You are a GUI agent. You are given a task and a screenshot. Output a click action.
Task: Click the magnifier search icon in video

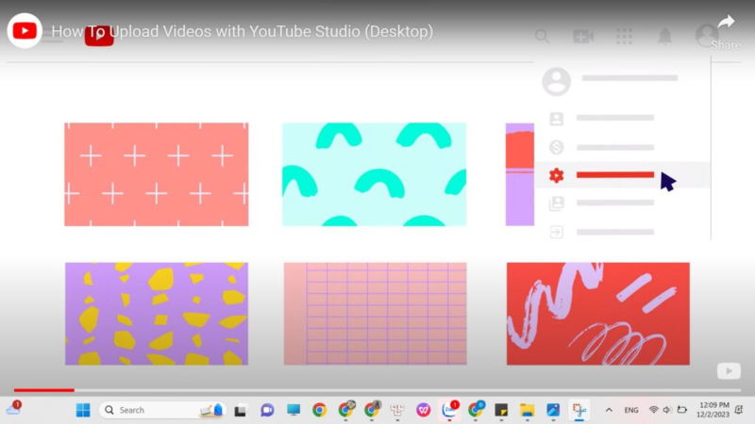[543, 37]
